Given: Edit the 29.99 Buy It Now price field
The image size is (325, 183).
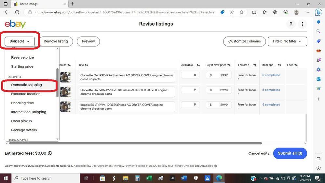Looking at the screenshot, I should [x=219, y=105].
